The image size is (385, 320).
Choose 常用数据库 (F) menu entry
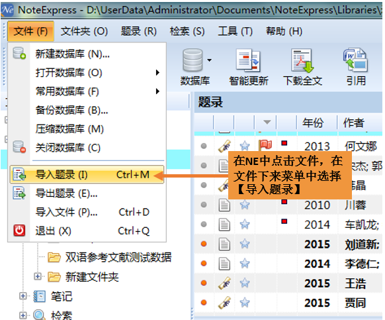[x=87, y=91]
